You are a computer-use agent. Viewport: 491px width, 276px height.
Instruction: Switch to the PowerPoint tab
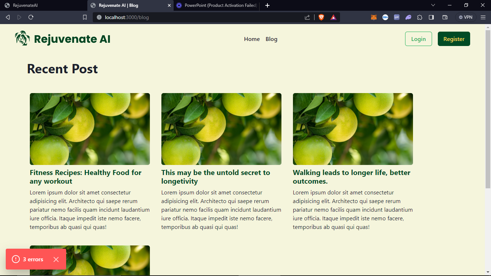[x=217, y=5]
